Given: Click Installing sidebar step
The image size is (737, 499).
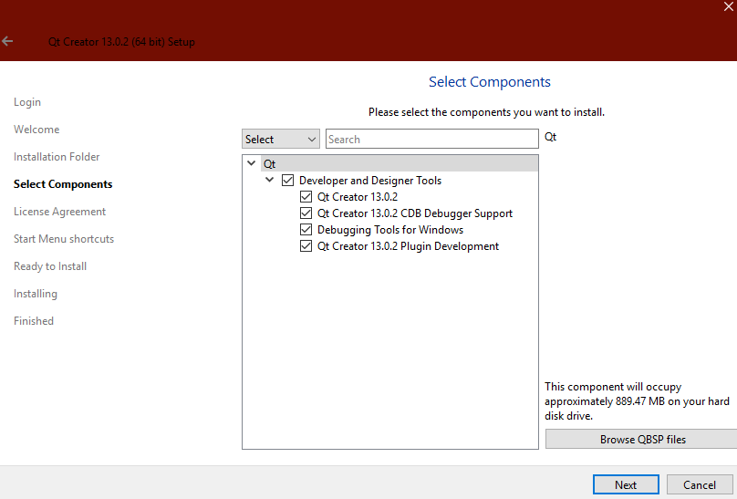Looking at the screenshot, I should tap(36, 294).
